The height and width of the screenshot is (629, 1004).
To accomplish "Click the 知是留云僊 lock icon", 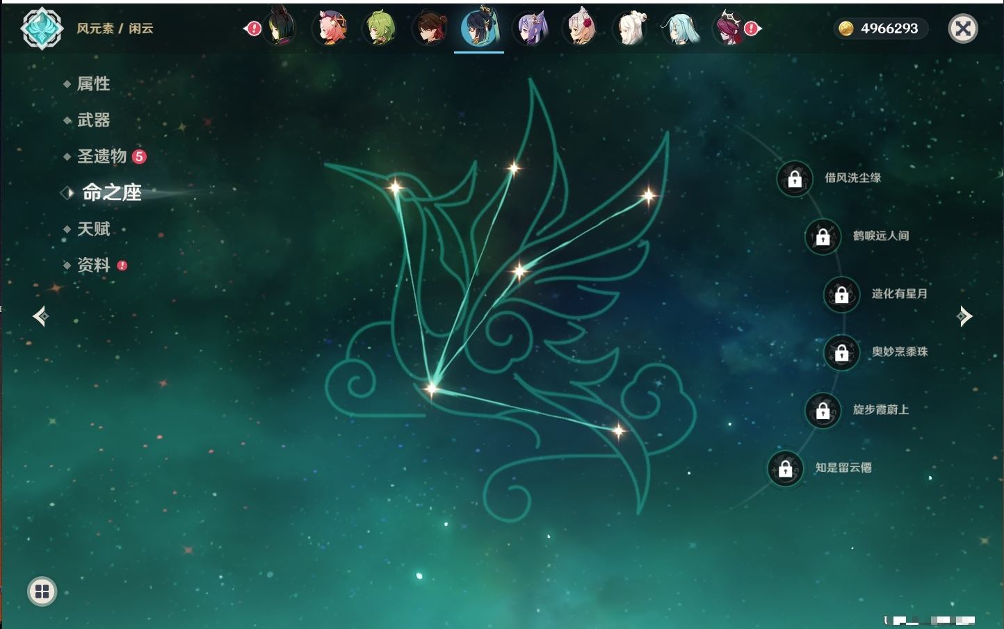I will [x=785, y=468].
